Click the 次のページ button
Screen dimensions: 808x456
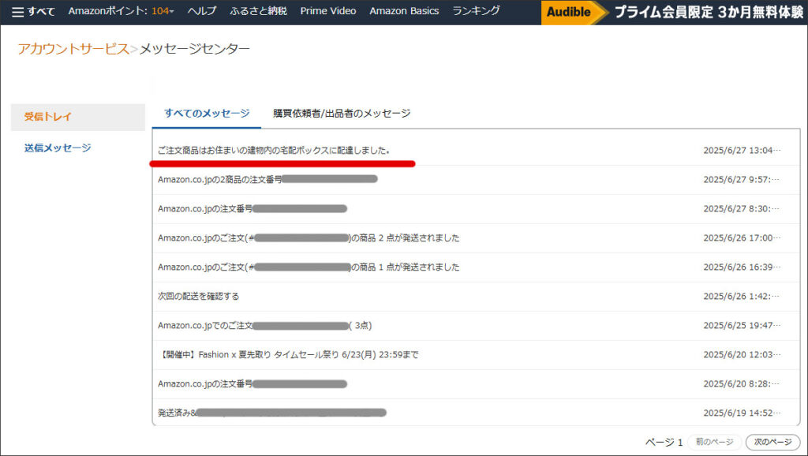772,442
